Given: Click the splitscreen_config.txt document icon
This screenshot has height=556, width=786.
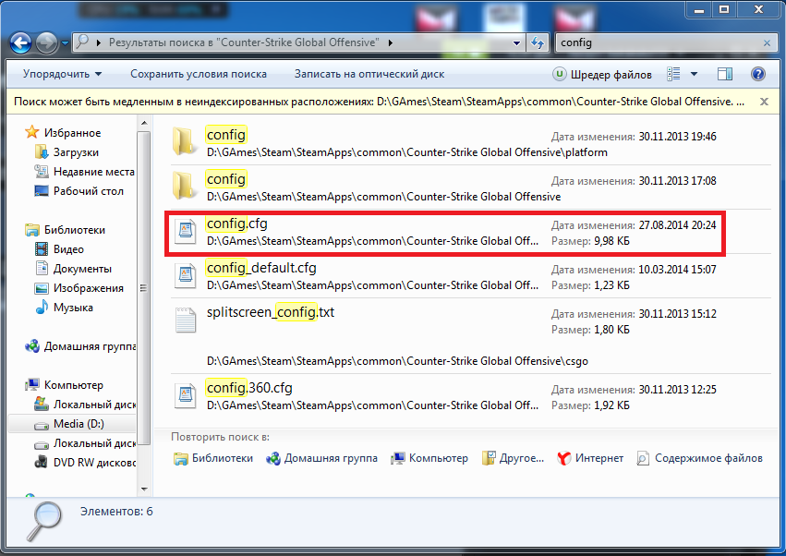Looking at the screenshot, I should (186, 320).
